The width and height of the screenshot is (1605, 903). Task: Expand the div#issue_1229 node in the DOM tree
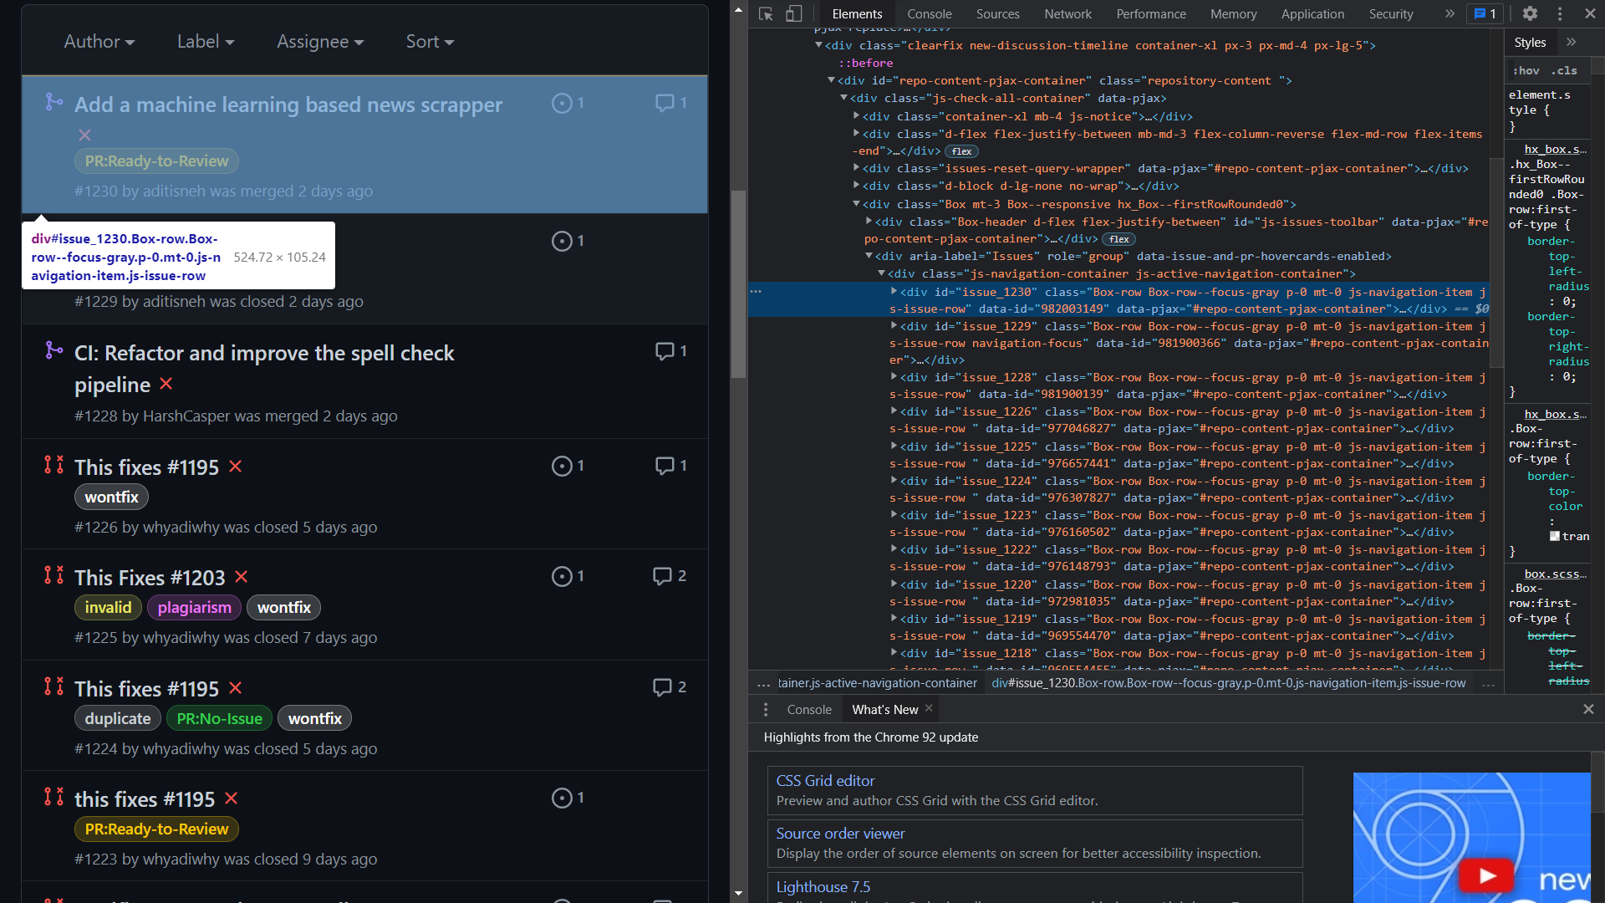coord(894,326)
